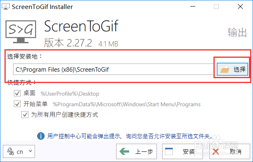Click the language dropdown arrow

30,151
